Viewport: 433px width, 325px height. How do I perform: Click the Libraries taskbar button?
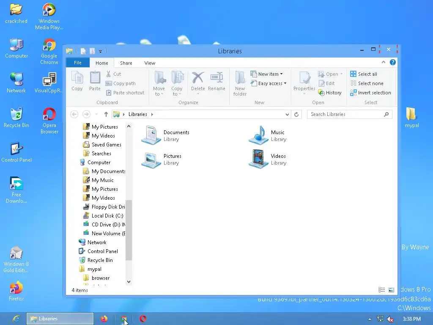[x=60, y=319]
